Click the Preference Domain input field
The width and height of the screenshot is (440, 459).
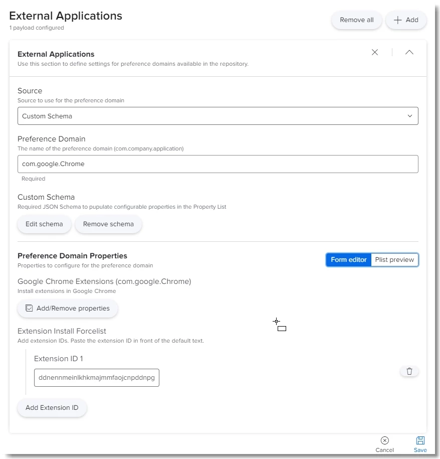click(x=218, y=164)
